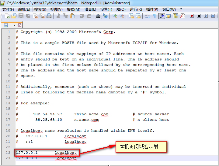The width and height of the screenshot is (219, 166).
Task: Toggle synchronized vertical scrolling icon
Action: coord(131,16)
